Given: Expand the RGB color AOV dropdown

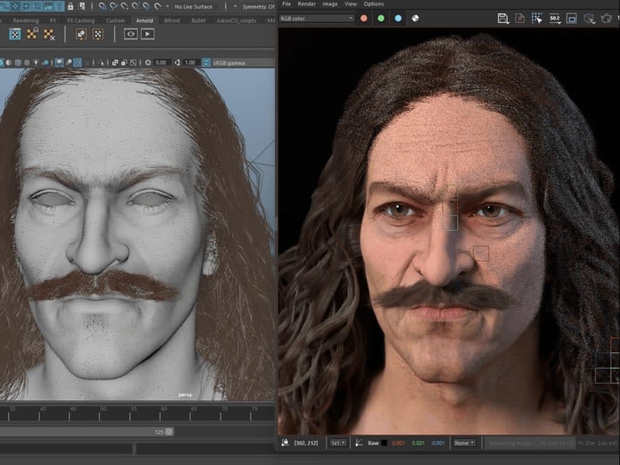Looking at the screenshot, I should (x=316, y=19).
